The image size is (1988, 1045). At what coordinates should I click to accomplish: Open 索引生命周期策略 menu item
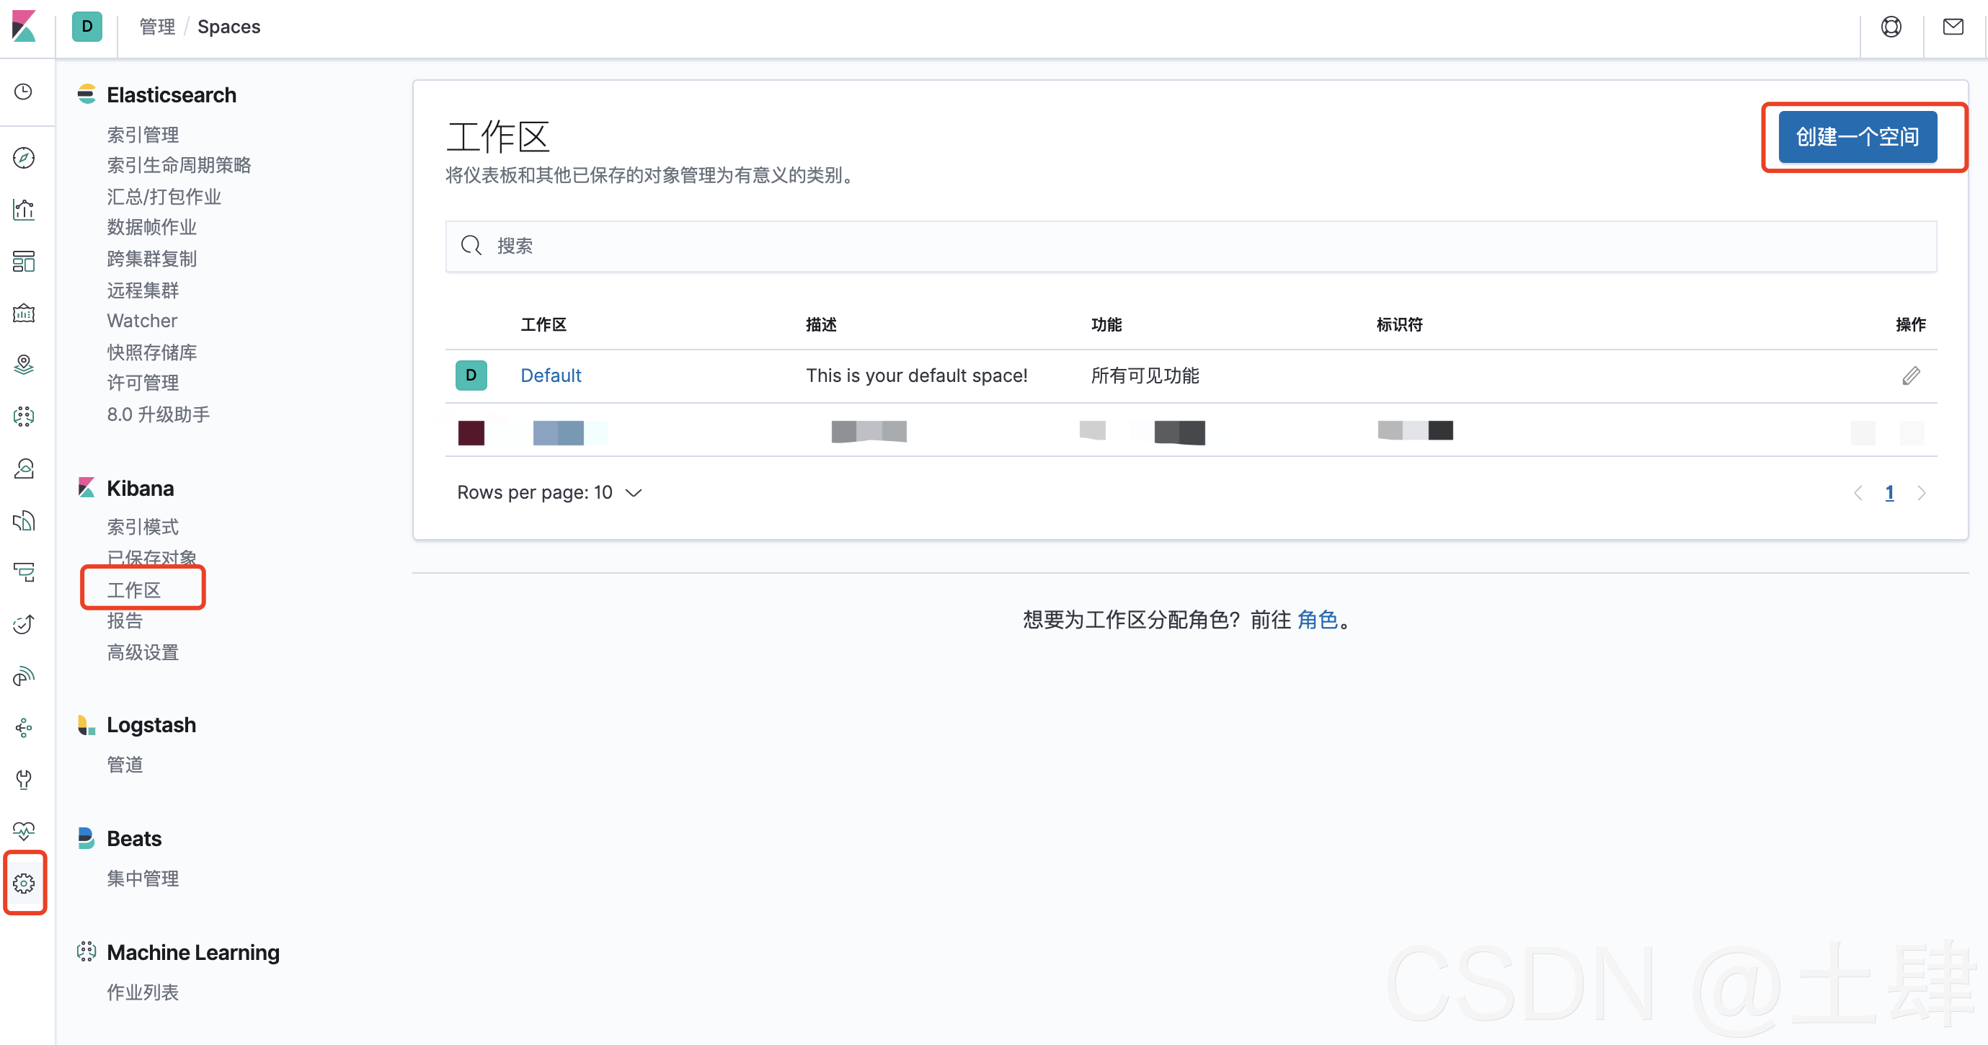coord(179,165)
